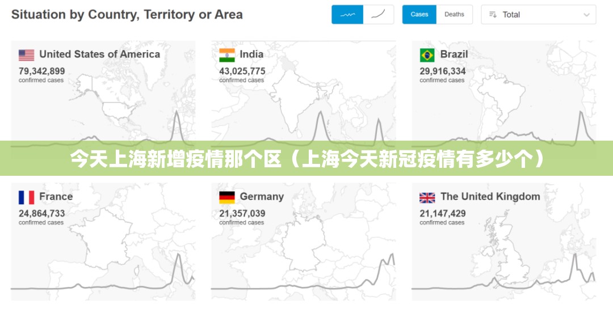
Task: Open the Total sort dropdown
Action: [538, 15]
